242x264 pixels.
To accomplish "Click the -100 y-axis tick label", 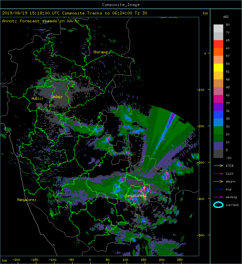I will 200,90.
